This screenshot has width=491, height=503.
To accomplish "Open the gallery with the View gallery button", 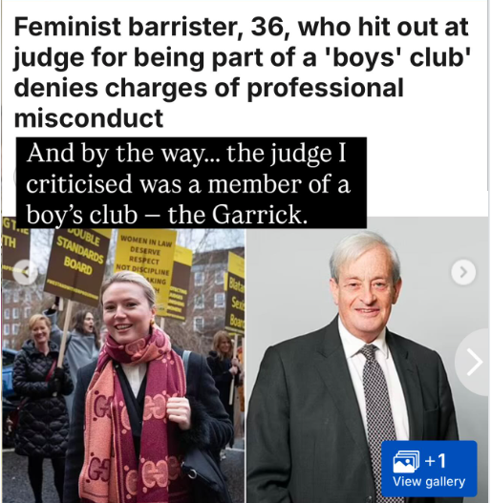I will (429, 469).
